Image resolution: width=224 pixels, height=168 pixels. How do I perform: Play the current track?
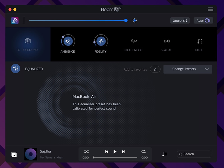pyautogui.click(x=115, y=152)
